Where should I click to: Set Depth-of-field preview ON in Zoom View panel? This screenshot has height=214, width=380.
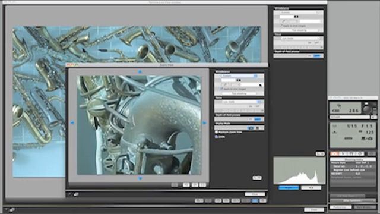(251, 119)
